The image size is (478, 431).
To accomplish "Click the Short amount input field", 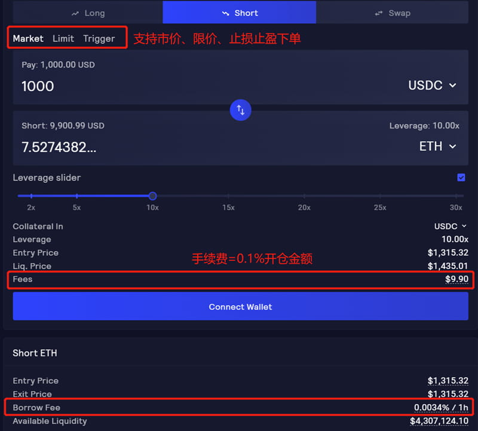I will tap(179, 147).
